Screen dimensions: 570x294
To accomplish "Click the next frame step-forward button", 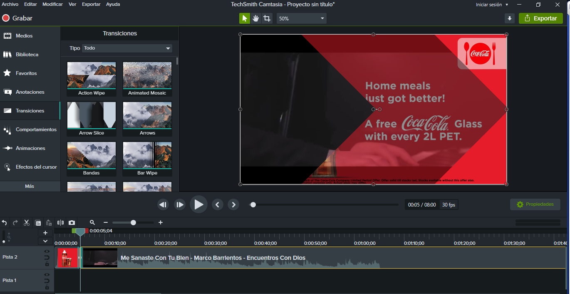I will [x=180, y=204].
